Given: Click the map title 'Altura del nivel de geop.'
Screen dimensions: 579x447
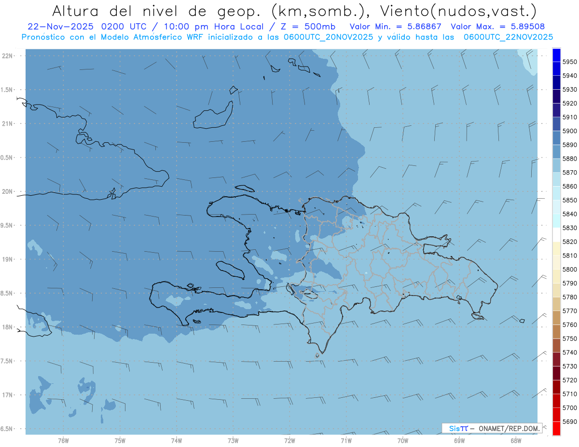Looking at the screenshot, I should pyautogui.click(x=157, y=10).
